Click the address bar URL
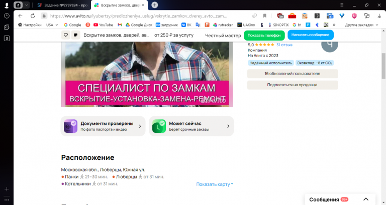Viewport: 386px width, 205px height. [x=138, y=16]
